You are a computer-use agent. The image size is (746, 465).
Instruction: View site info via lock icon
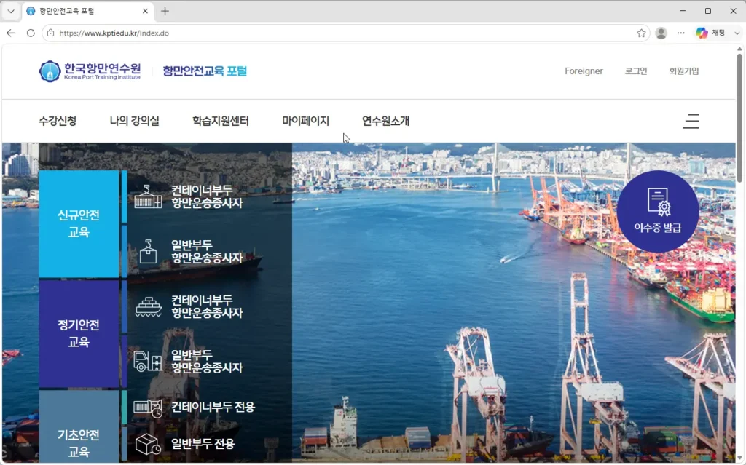point(51,33)
